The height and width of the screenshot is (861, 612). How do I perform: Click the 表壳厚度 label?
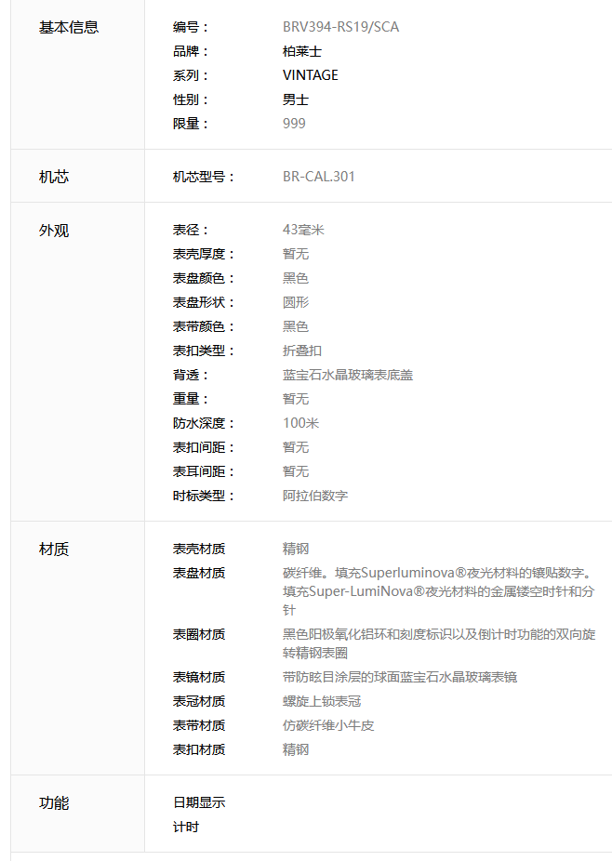[204, 254]
